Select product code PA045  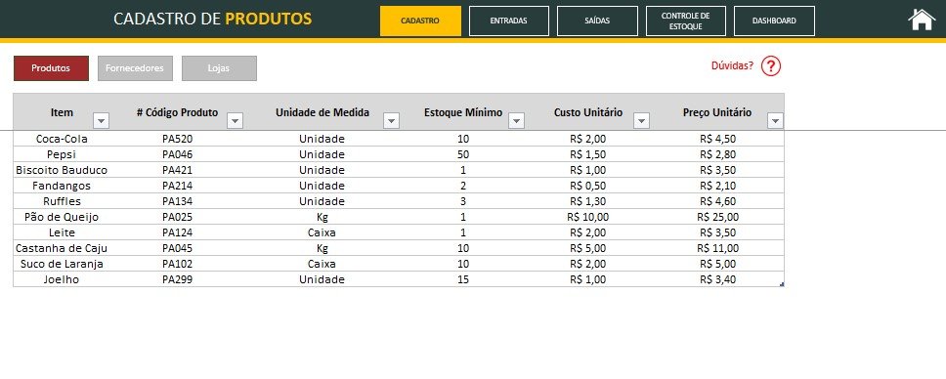[x=178, y=249]
